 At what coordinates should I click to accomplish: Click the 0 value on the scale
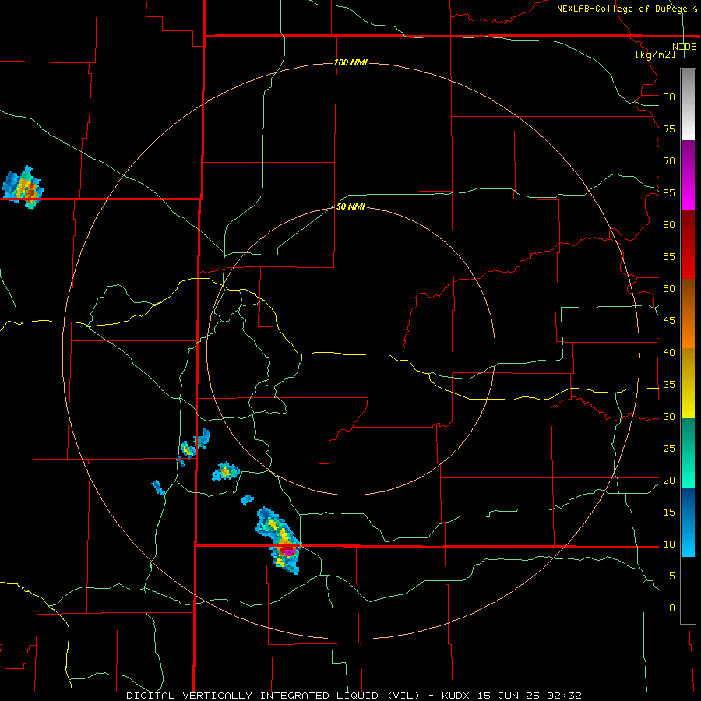tap(672, 608)
